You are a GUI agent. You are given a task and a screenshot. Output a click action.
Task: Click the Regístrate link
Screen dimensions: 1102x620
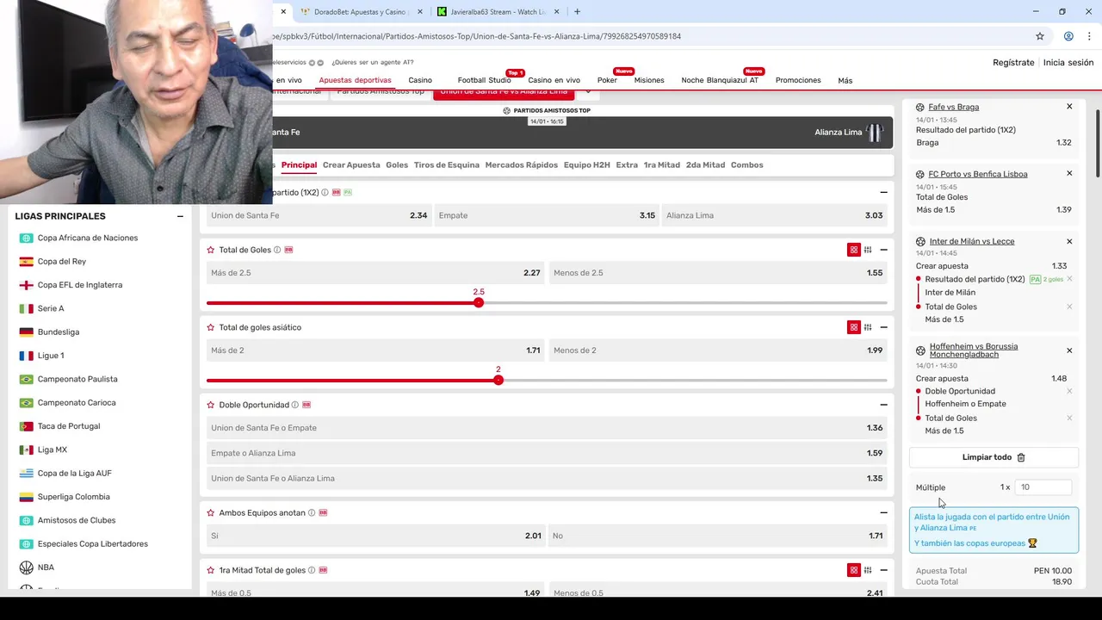tap(1013, 63)
